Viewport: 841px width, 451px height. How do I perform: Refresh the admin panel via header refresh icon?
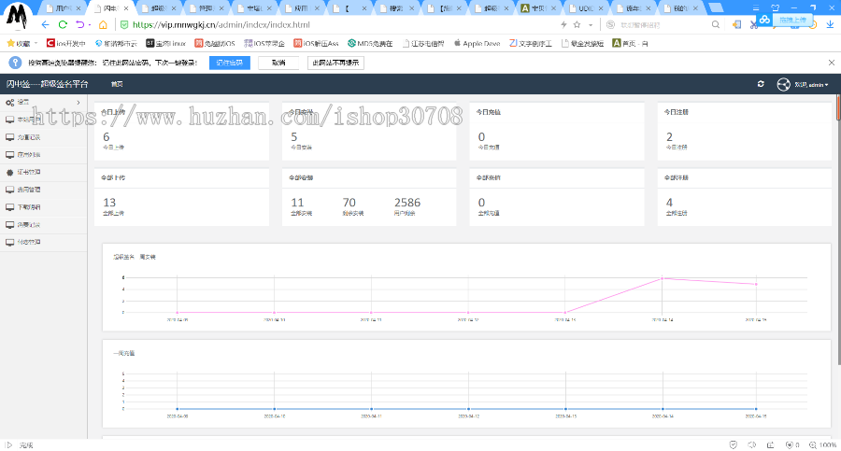coord(761,84)
